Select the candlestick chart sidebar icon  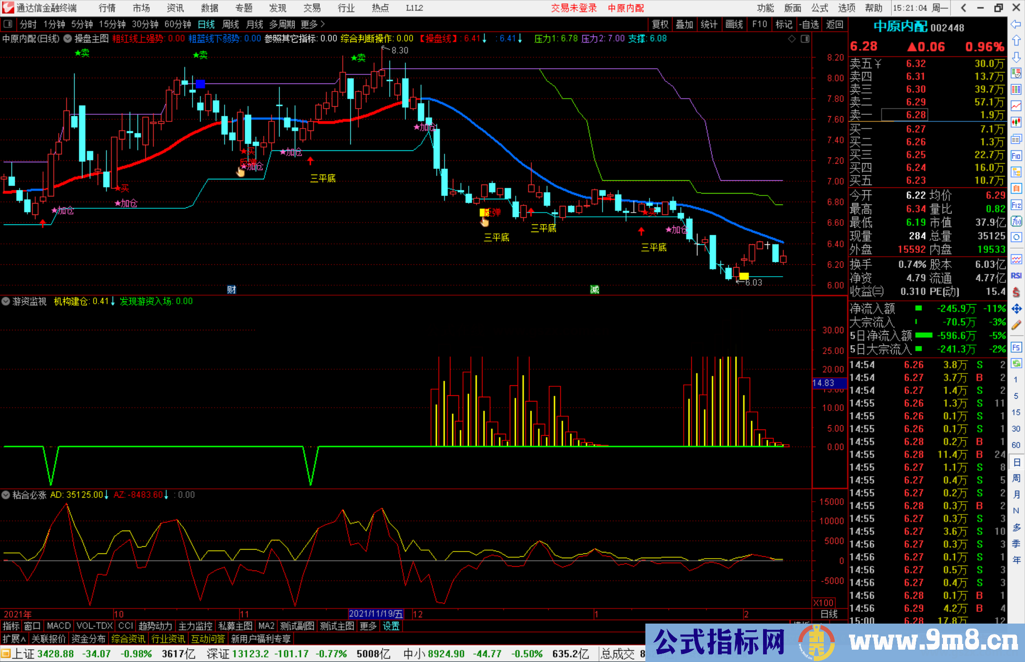(x=1016, y=122)
